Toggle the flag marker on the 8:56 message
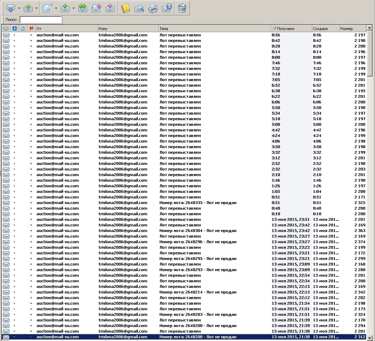The image size is (375, 341). pyautogui.click(x=31, y=35)
